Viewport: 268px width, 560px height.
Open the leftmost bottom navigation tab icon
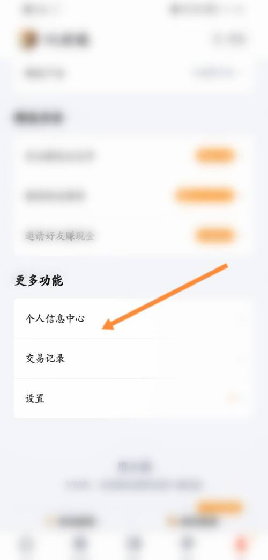(26, 544)
